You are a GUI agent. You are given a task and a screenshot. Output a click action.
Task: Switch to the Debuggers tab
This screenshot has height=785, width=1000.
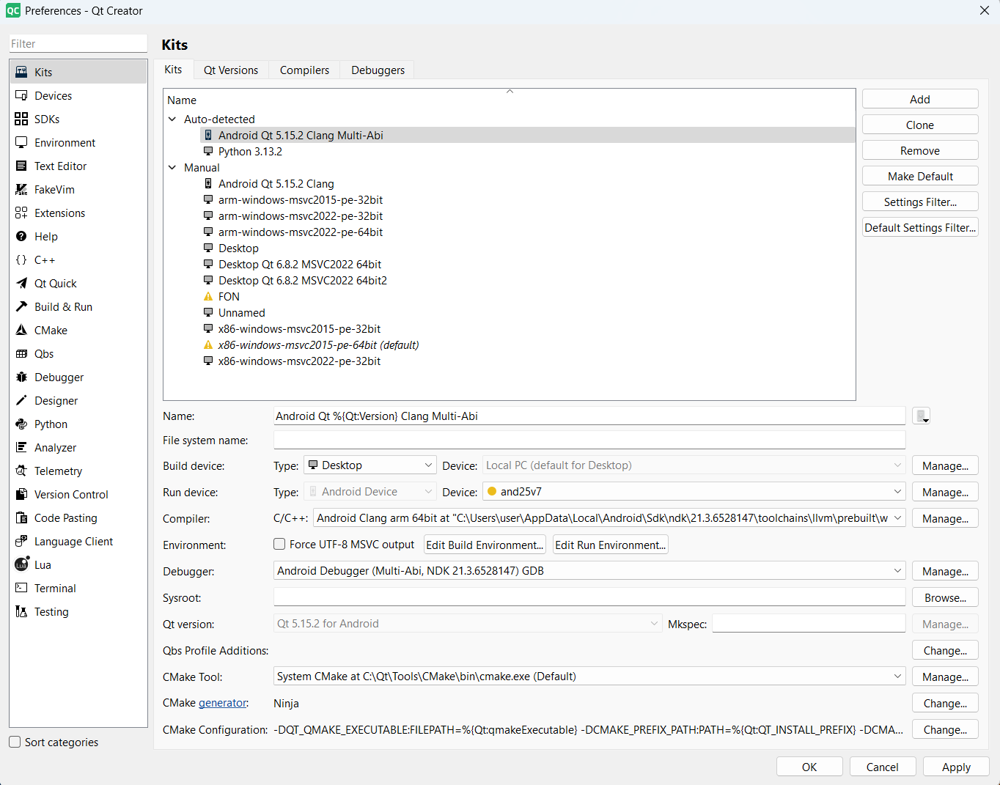pyautogui.click(x=378, y=70)
